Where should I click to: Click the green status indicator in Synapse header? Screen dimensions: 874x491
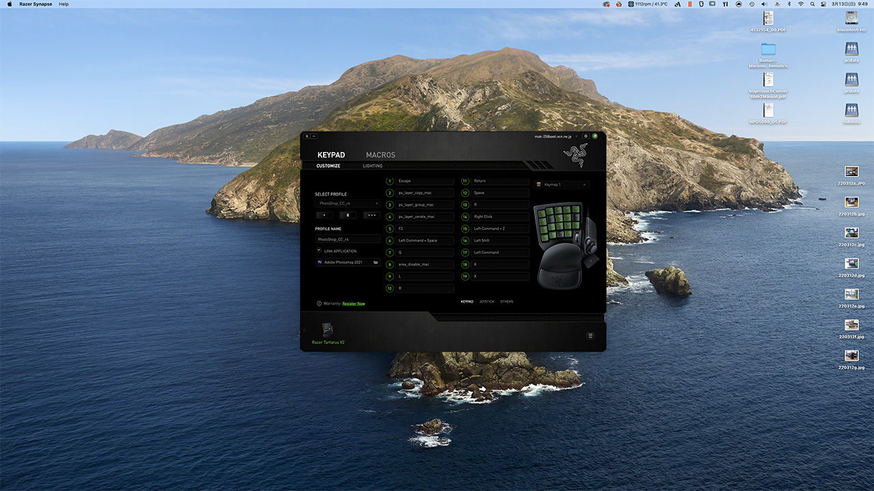coord(595,136)
